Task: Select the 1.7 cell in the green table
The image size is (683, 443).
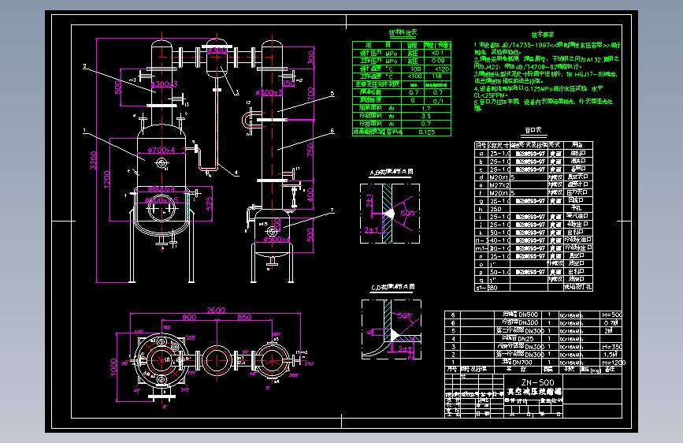Action: (426, 108)
